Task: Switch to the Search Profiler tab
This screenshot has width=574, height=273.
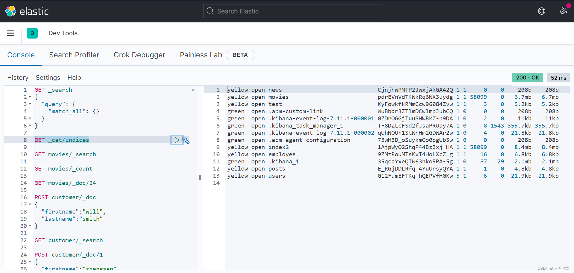Action: [x=74, y=55]
